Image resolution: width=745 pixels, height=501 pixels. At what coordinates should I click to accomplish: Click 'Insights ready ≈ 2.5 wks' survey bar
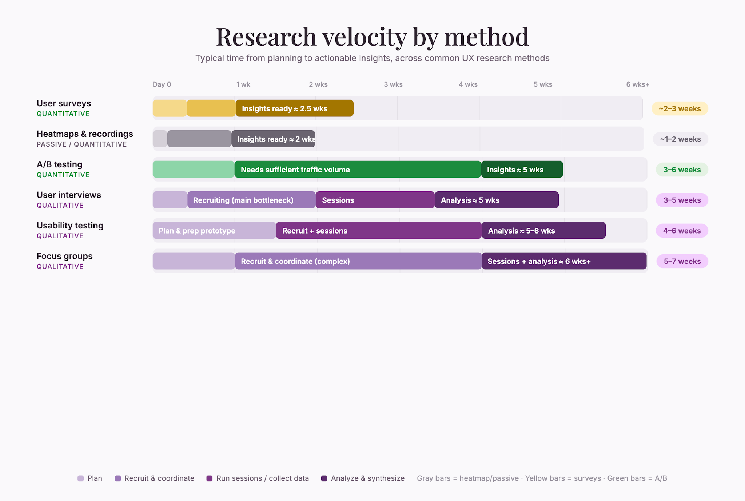295,108
